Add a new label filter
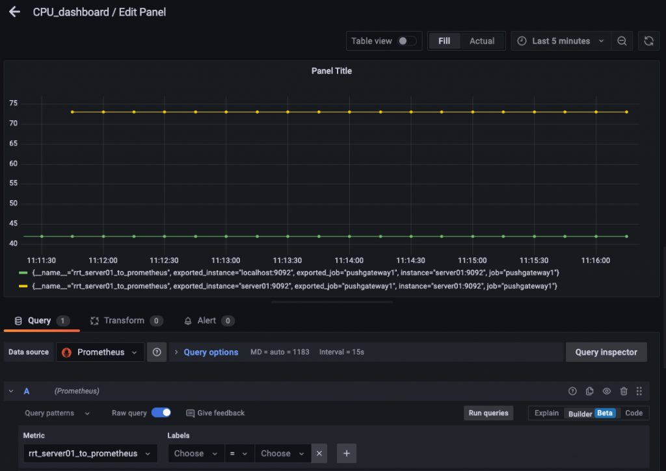The image size is (666, 471). pyautogui.click(x=347, y=453)
